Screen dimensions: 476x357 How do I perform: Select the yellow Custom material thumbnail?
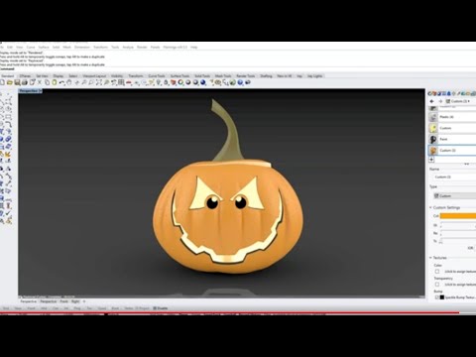click(x=433, y=128)
